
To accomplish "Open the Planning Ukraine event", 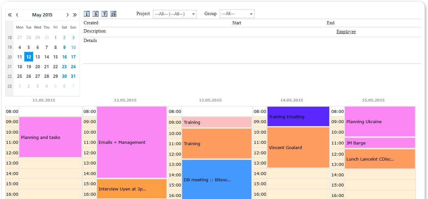I will [380, 122].
